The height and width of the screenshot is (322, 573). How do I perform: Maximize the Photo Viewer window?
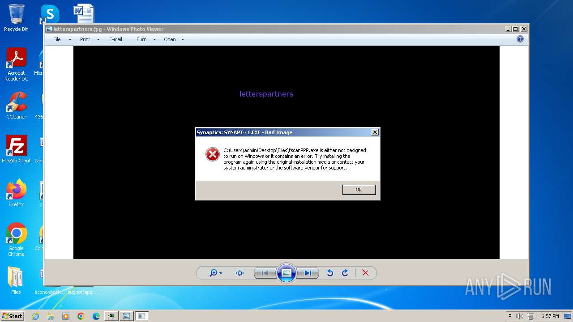coord(515,29)
